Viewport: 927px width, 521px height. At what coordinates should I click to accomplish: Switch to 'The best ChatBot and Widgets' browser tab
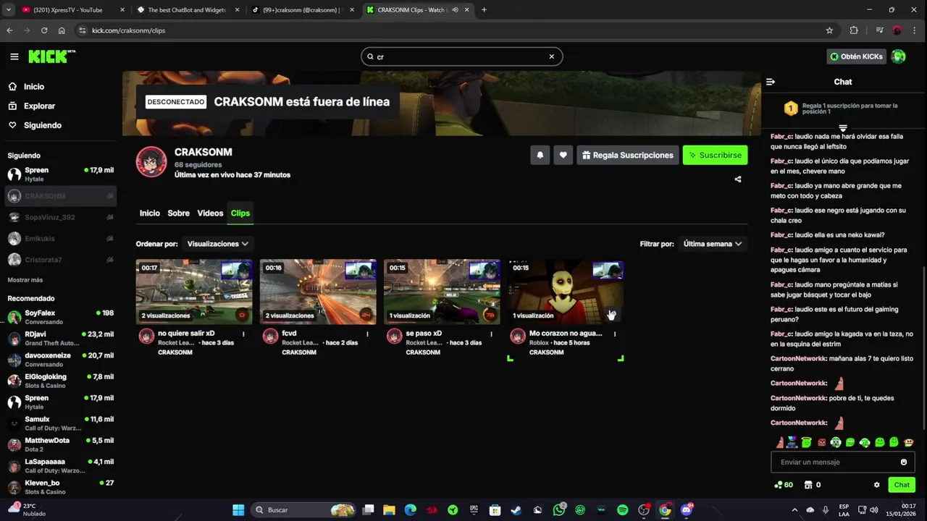point(187,10)
